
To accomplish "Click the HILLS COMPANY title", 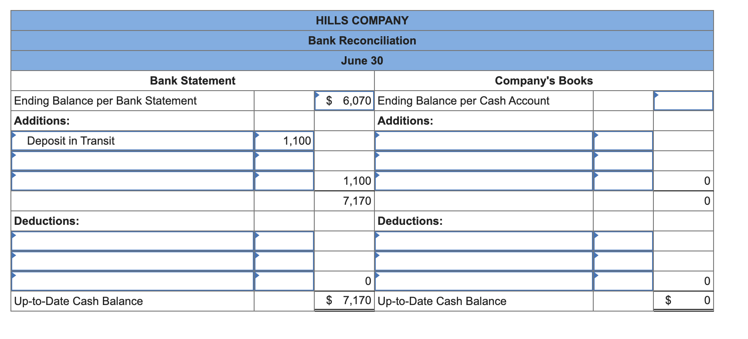I will coord(362,20).
